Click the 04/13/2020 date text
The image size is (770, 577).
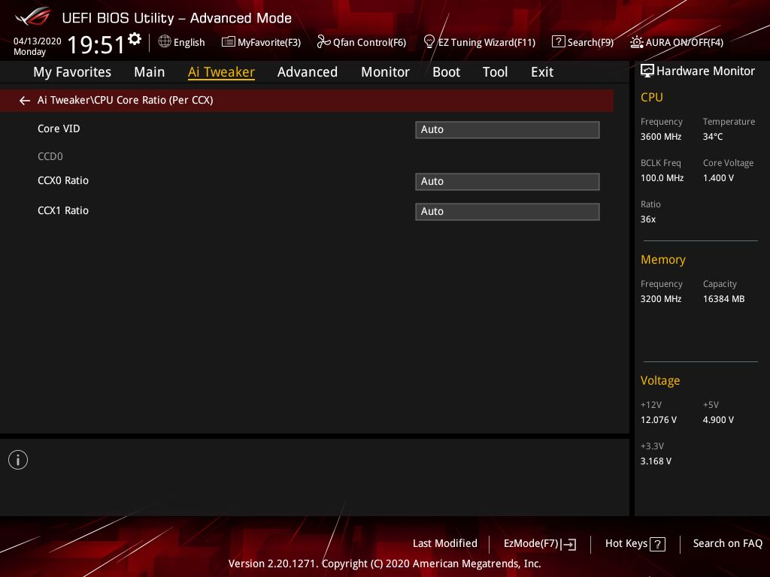click(x=38, y=41)
